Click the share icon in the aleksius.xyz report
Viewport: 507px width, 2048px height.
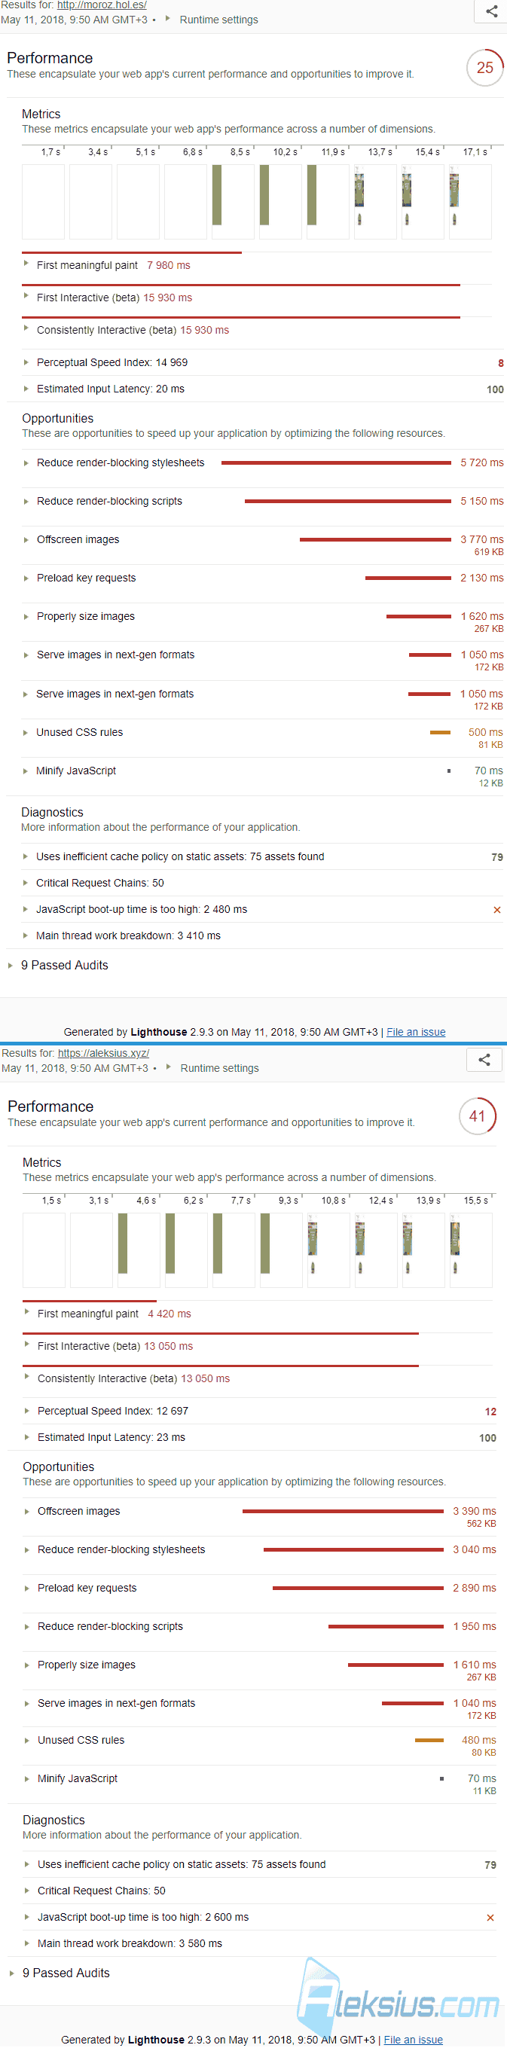tap(484, 1059)
